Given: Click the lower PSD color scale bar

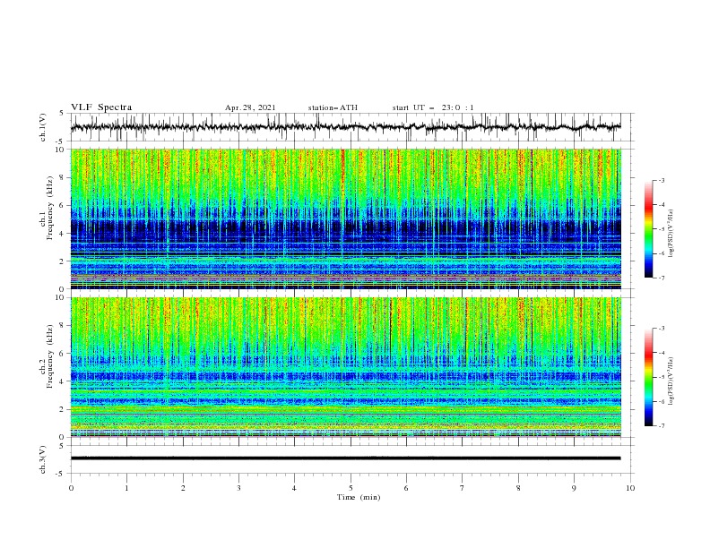Looking at the screenshot, I should (648, 377).
